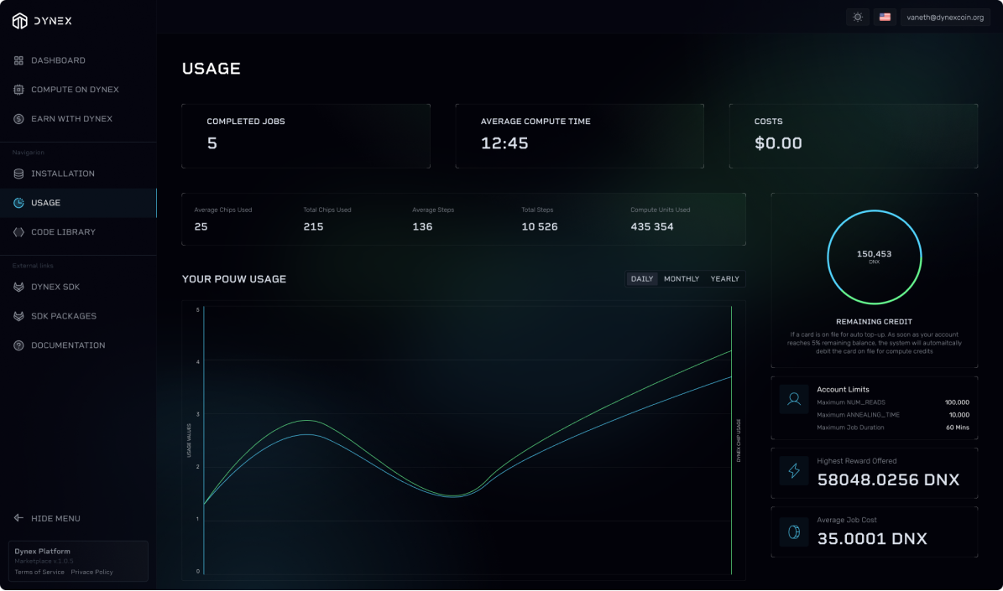Image resolution: width=1003 pixels, height=591 pixels.
Task: Click the Average Job Cost coin icon
Action: tap(794, 532)
